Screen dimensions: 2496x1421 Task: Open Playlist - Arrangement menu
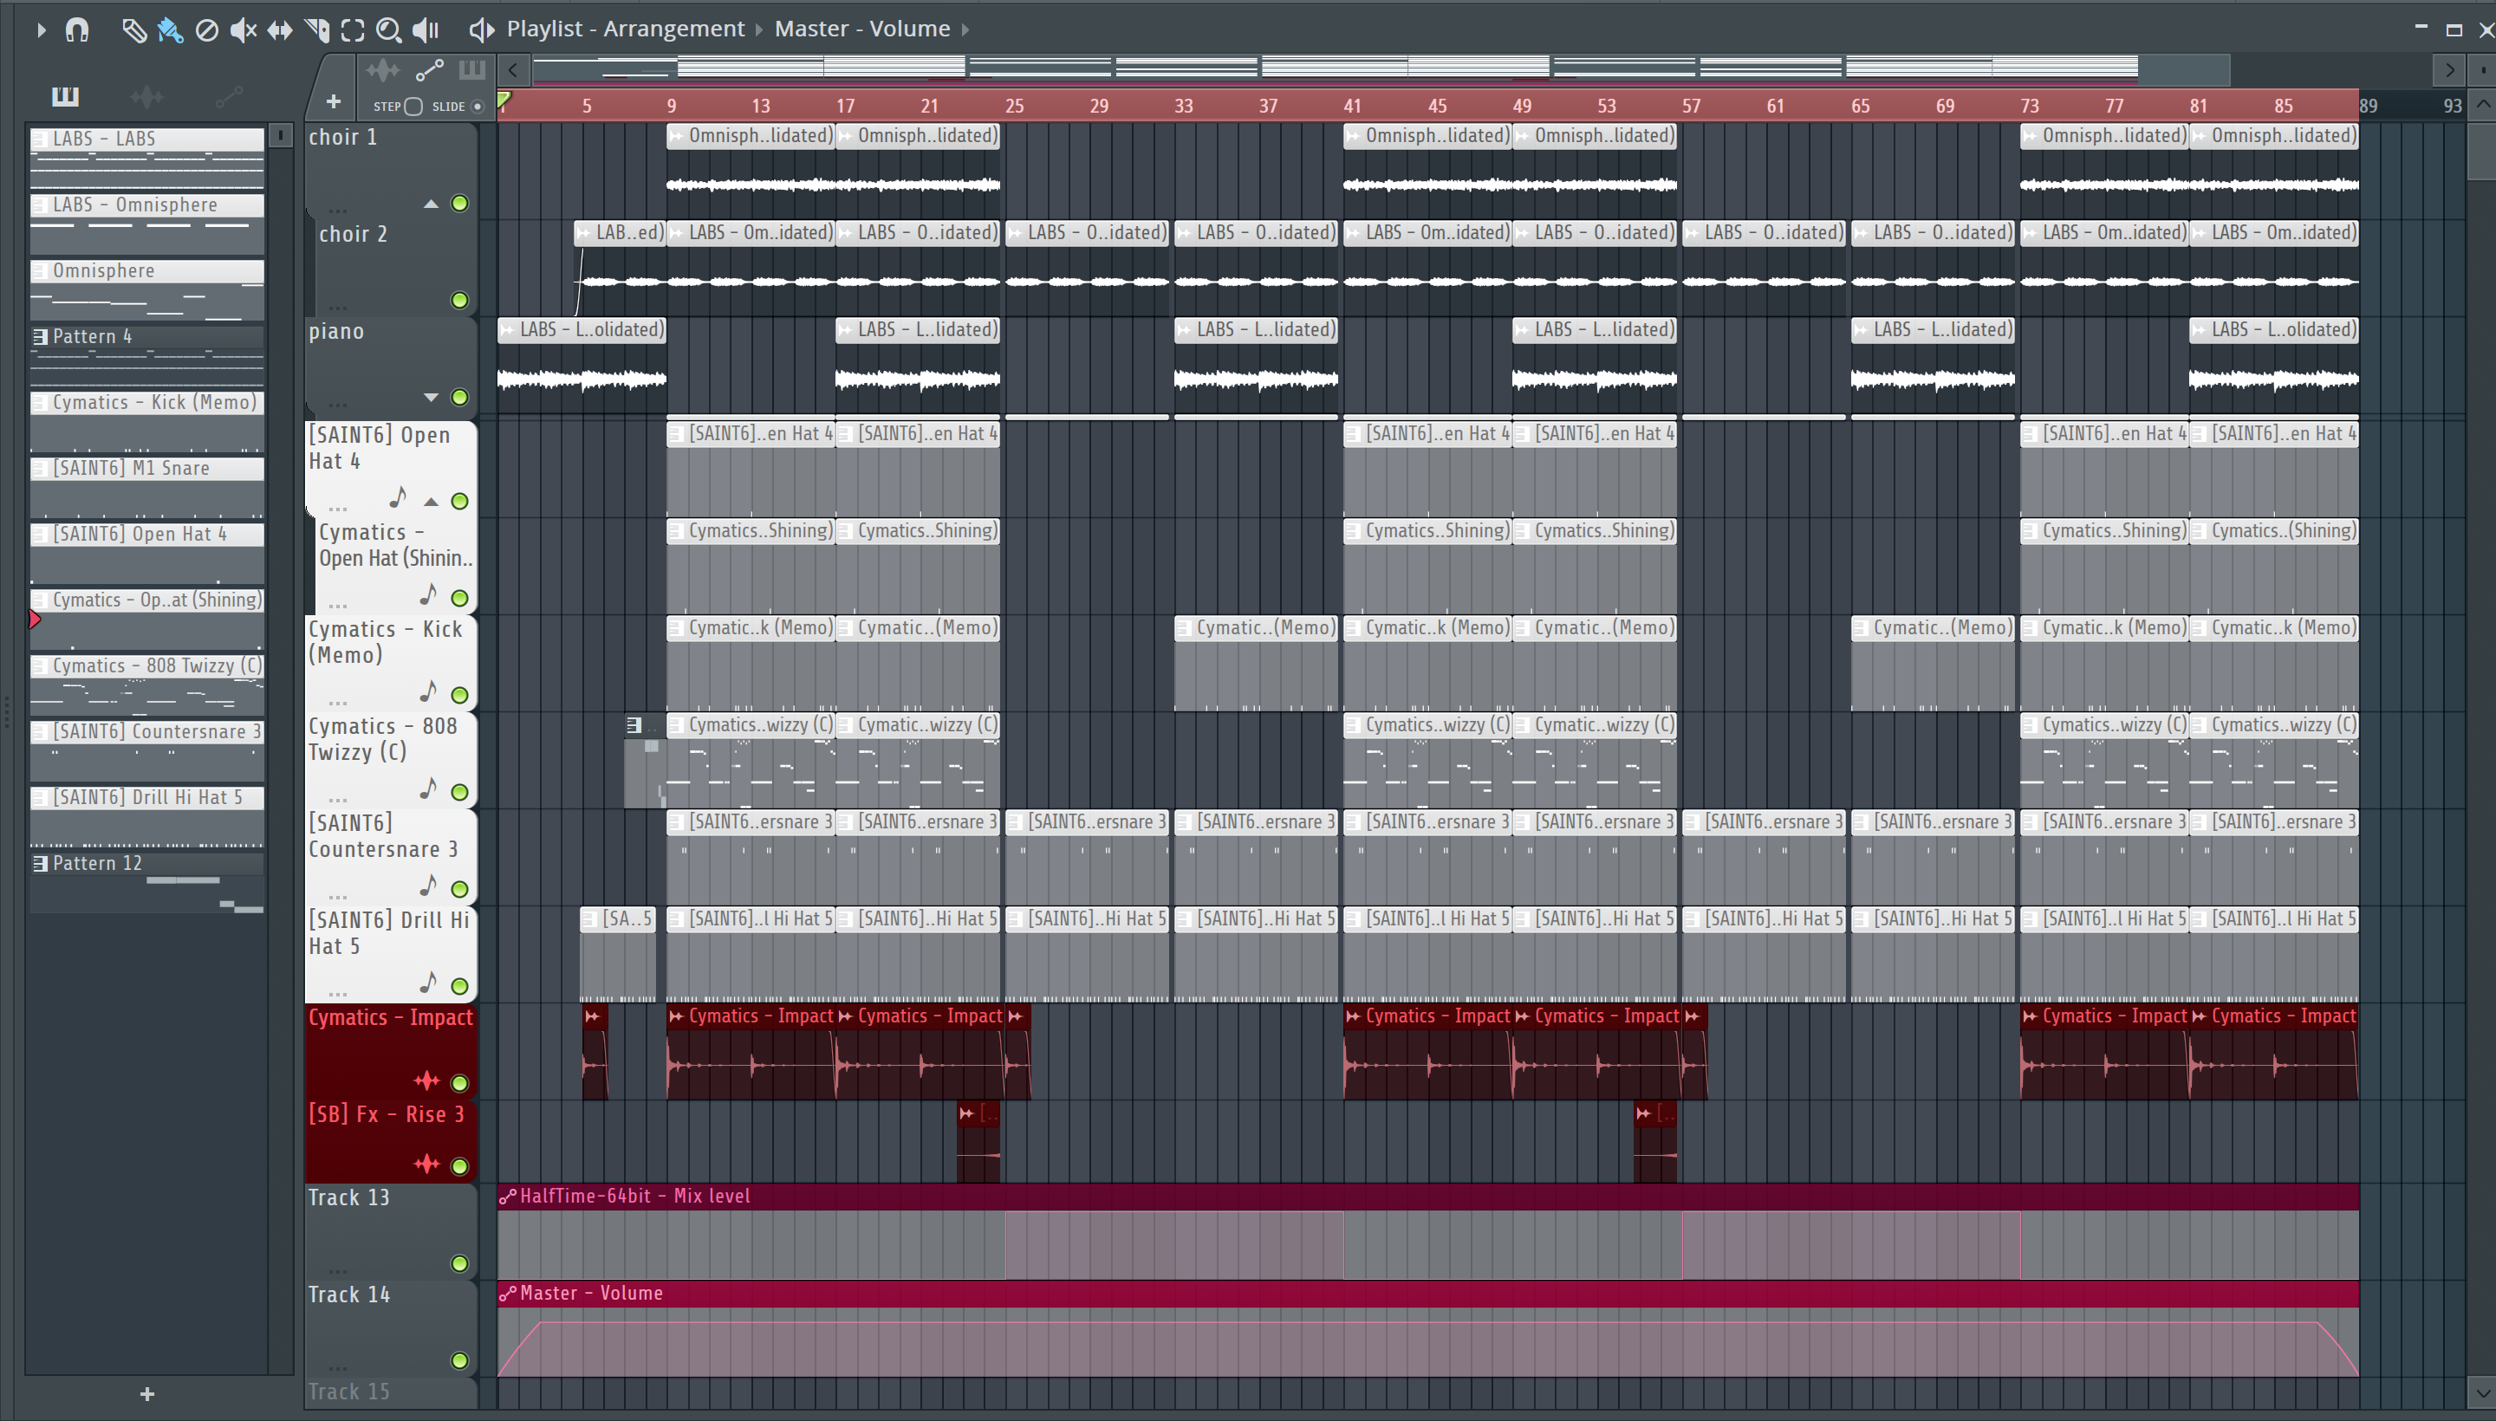click(x=625, y=29)
